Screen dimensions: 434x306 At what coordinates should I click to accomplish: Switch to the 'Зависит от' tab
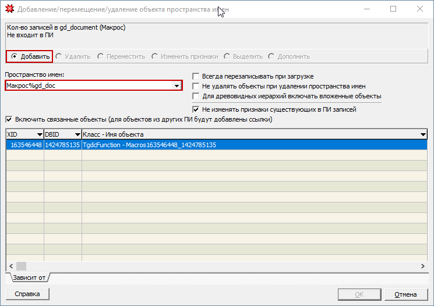[28, 277]
